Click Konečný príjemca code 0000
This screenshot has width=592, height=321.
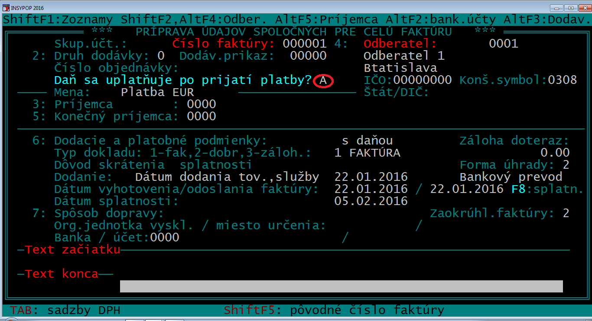202,116
